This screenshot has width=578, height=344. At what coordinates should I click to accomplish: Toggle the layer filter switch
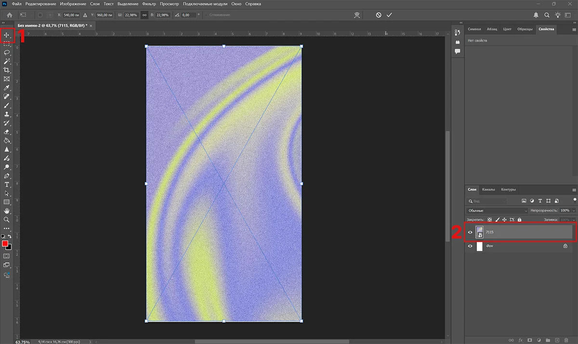tap(574, 199)
